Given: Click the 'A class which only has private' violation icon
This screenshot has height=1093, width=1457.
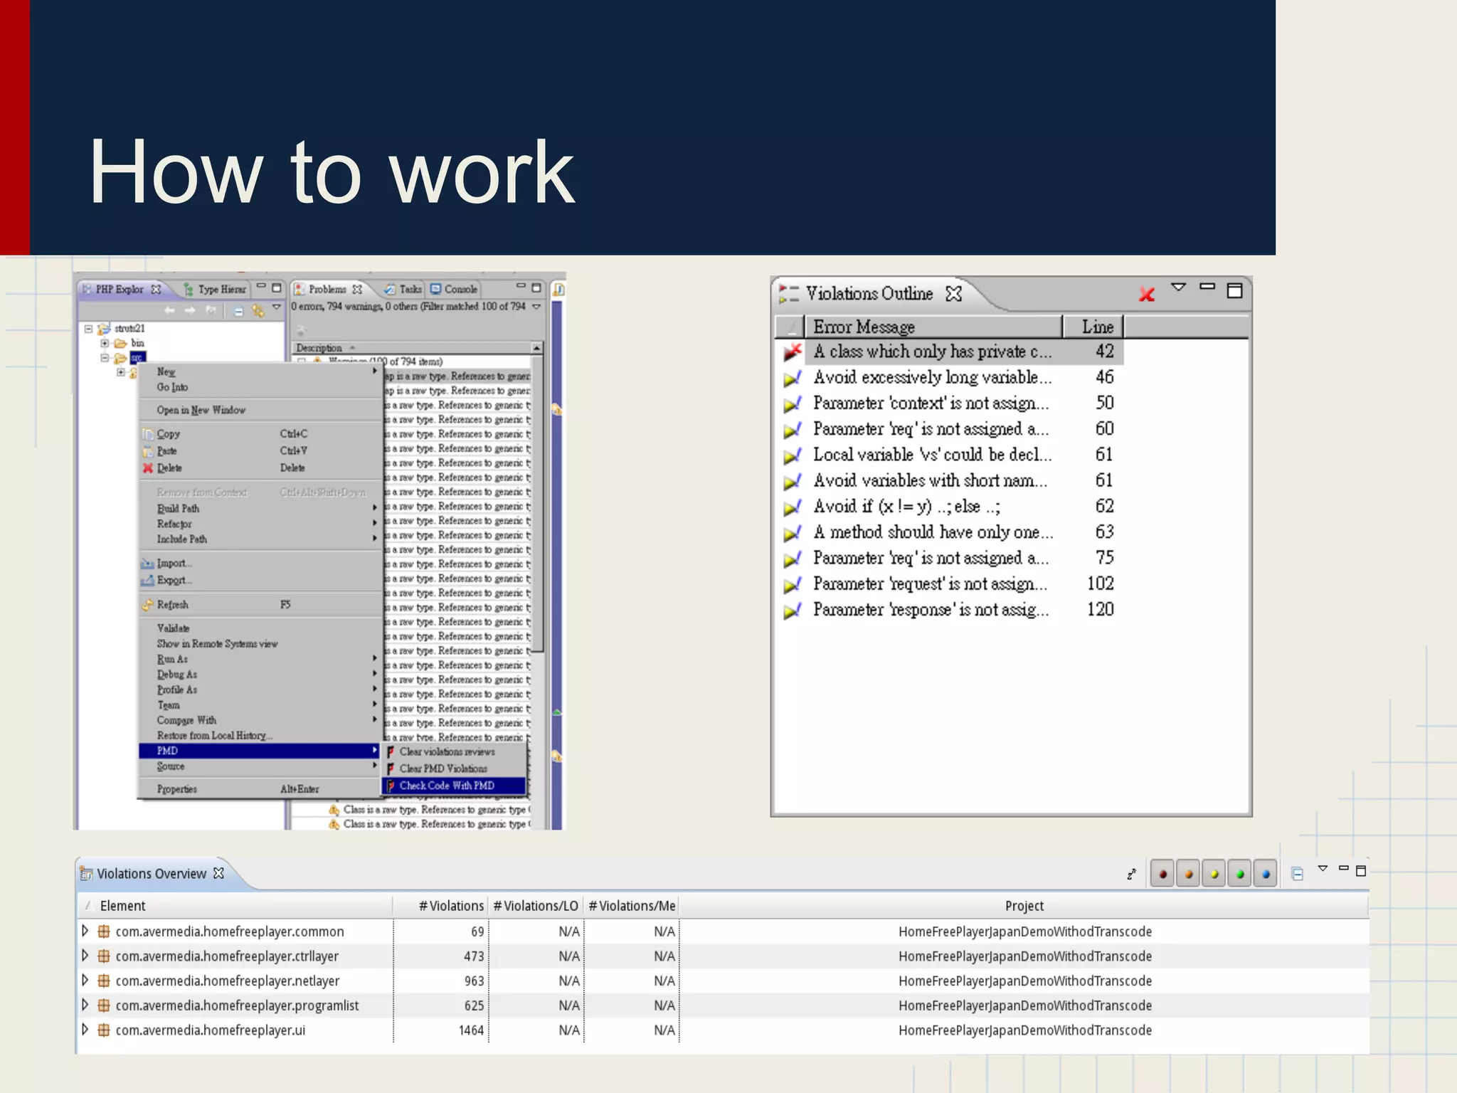Looking at the screenshot, I should pyautogui.click(x=792, y=352).
